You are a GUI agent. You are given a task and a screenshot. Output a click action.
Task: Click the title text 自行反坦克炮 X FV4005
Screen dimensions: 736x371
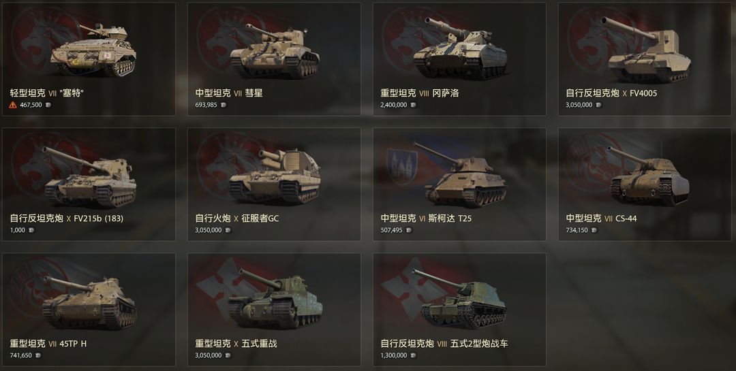tap(611, 93)
